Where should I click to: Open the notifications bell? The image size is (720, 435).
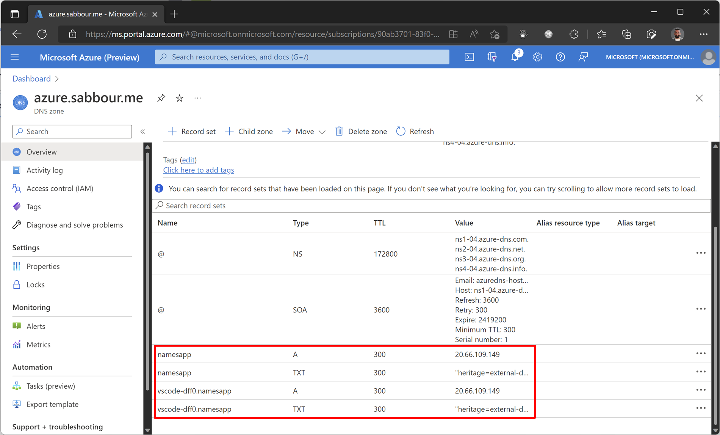coord(515,57)
